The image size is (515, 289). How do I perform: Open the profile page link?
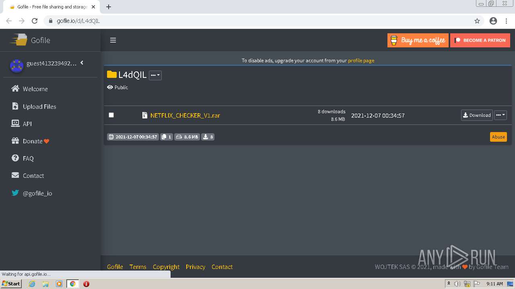(x=361, y=61)
